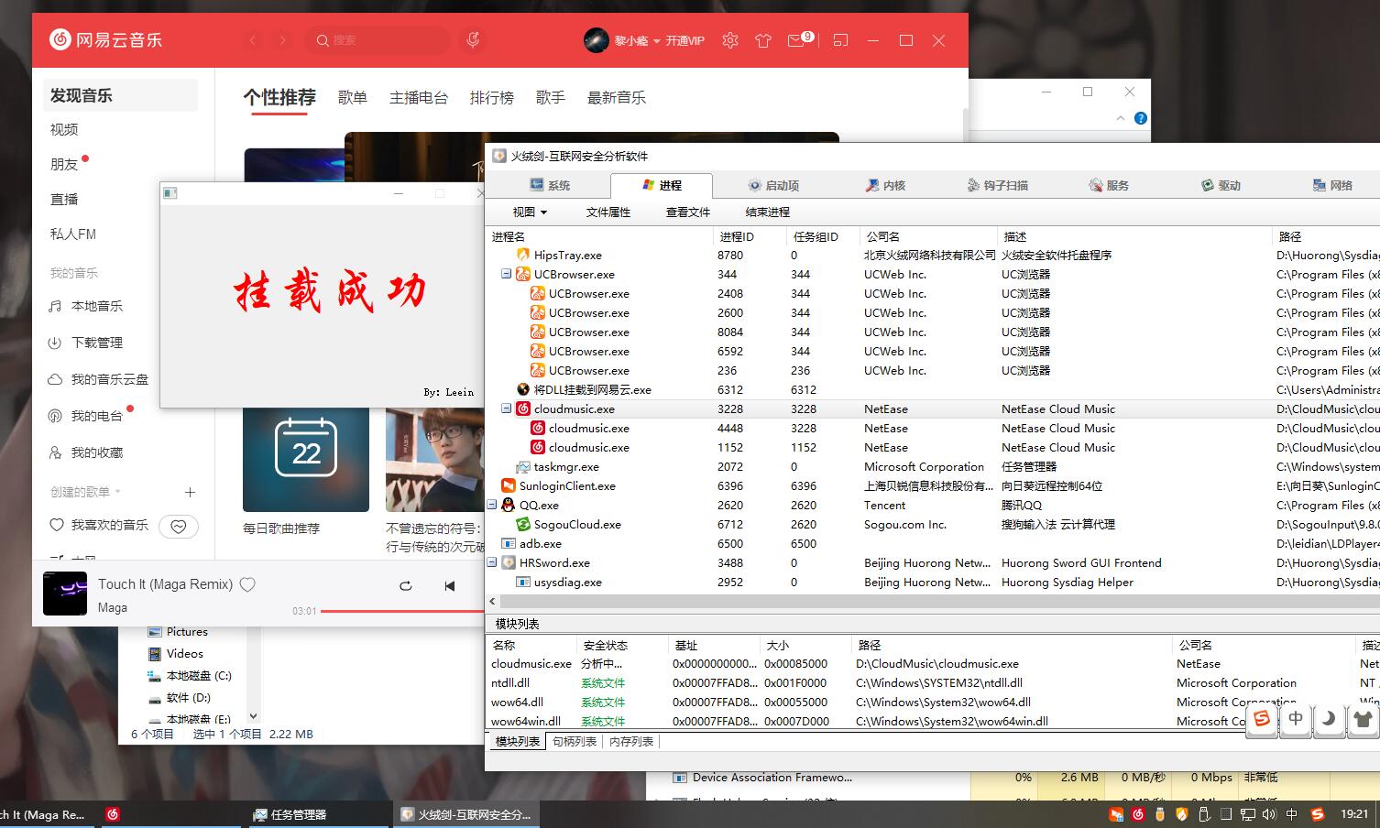Click heartbeat mode icon beside 我喜欢的音乐

pos(179,526)
